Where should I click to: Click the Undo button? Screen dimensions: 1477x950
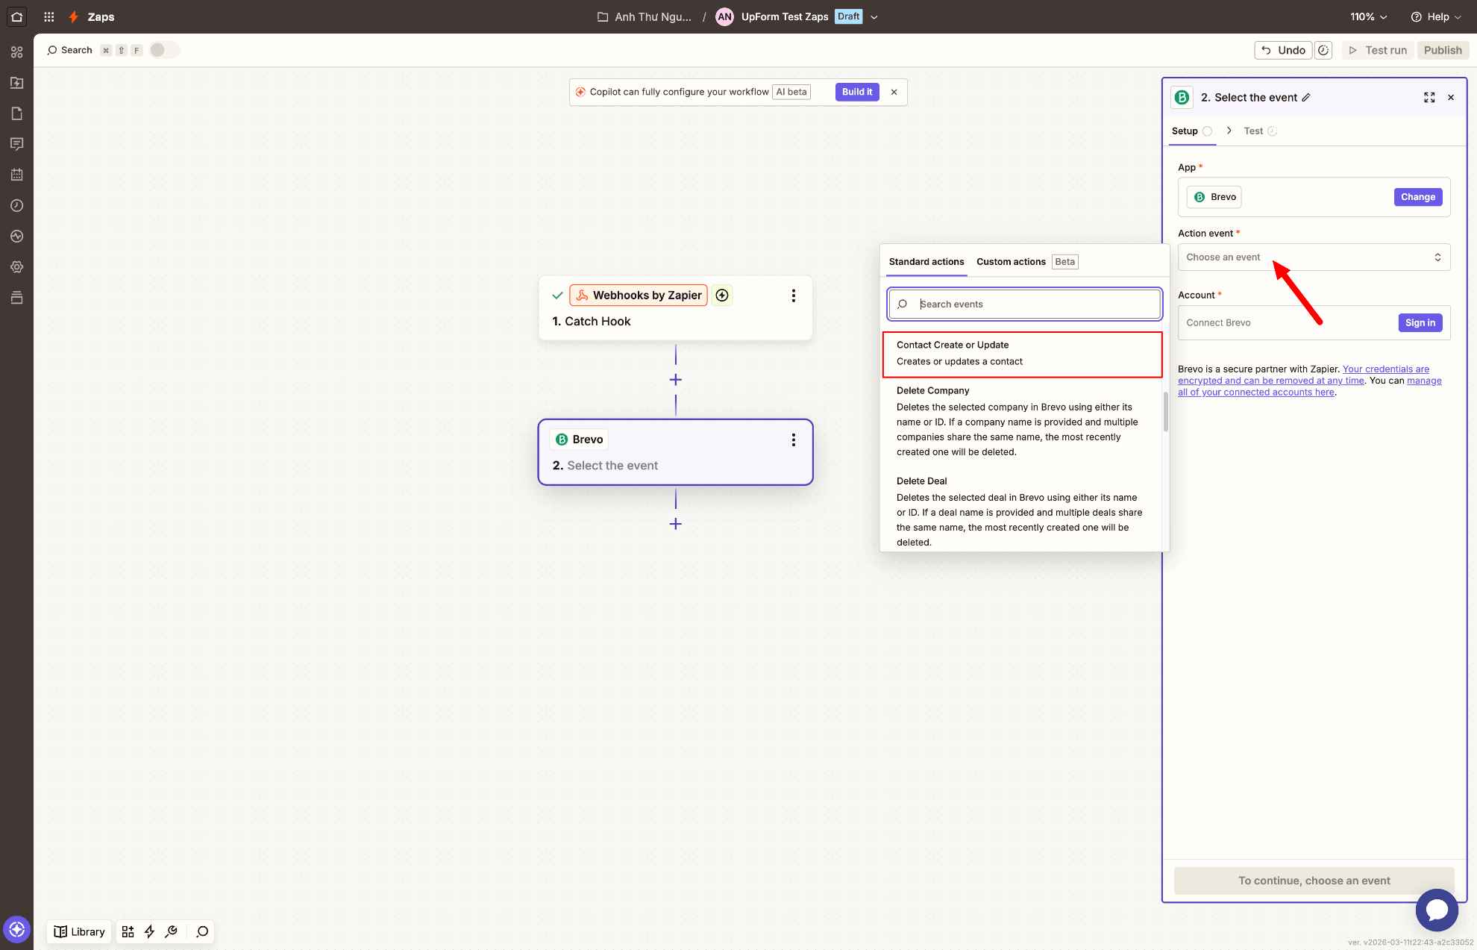(1283, 50)
